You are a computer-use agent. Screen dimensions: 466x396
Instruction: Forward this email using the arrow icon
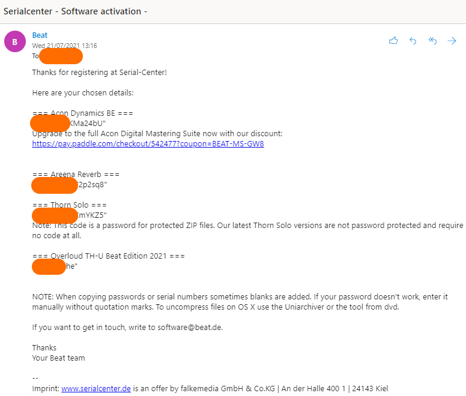pos(452,41)
